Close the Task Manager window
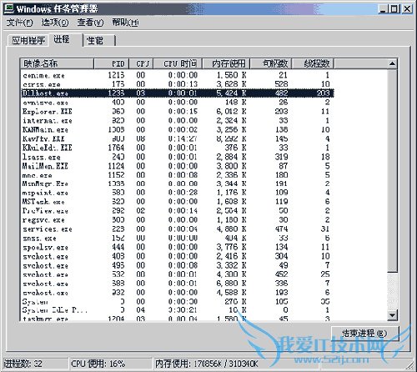Screen dimensions: 417x372 tap(407, 9)
